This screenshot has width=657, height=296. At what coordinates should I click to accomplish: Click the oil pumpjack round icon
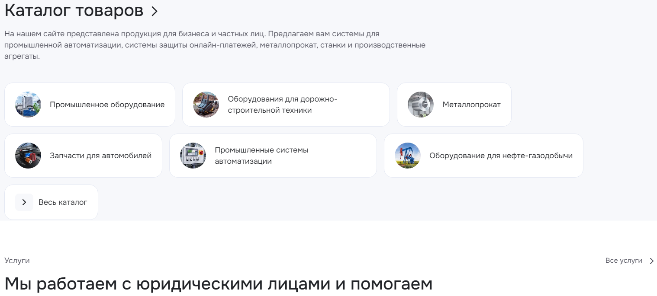[408, 156]
